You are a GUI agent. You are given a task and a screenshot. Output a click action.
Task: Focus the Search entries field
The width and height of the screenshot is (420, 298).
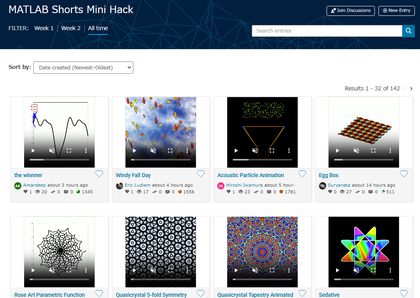point(327,31)
